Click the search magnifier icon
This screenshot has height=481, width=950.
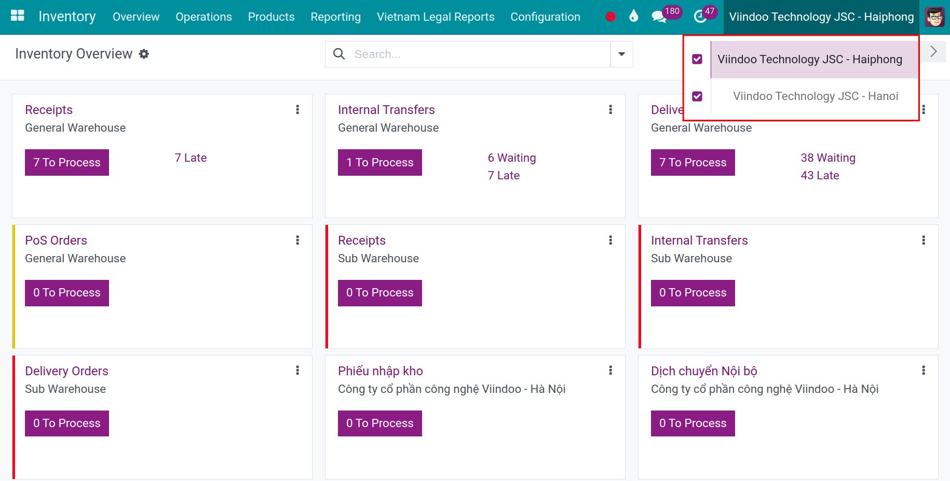point(339,54)
